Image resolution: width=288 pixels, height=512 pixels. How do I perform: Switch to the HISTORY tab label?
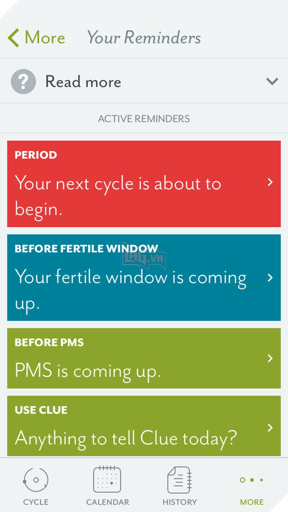point(180,502)
